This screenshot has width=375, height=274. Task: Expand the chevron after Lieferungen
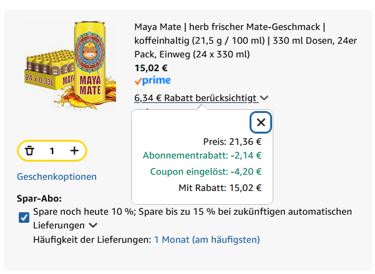click(x=94, y=225)
